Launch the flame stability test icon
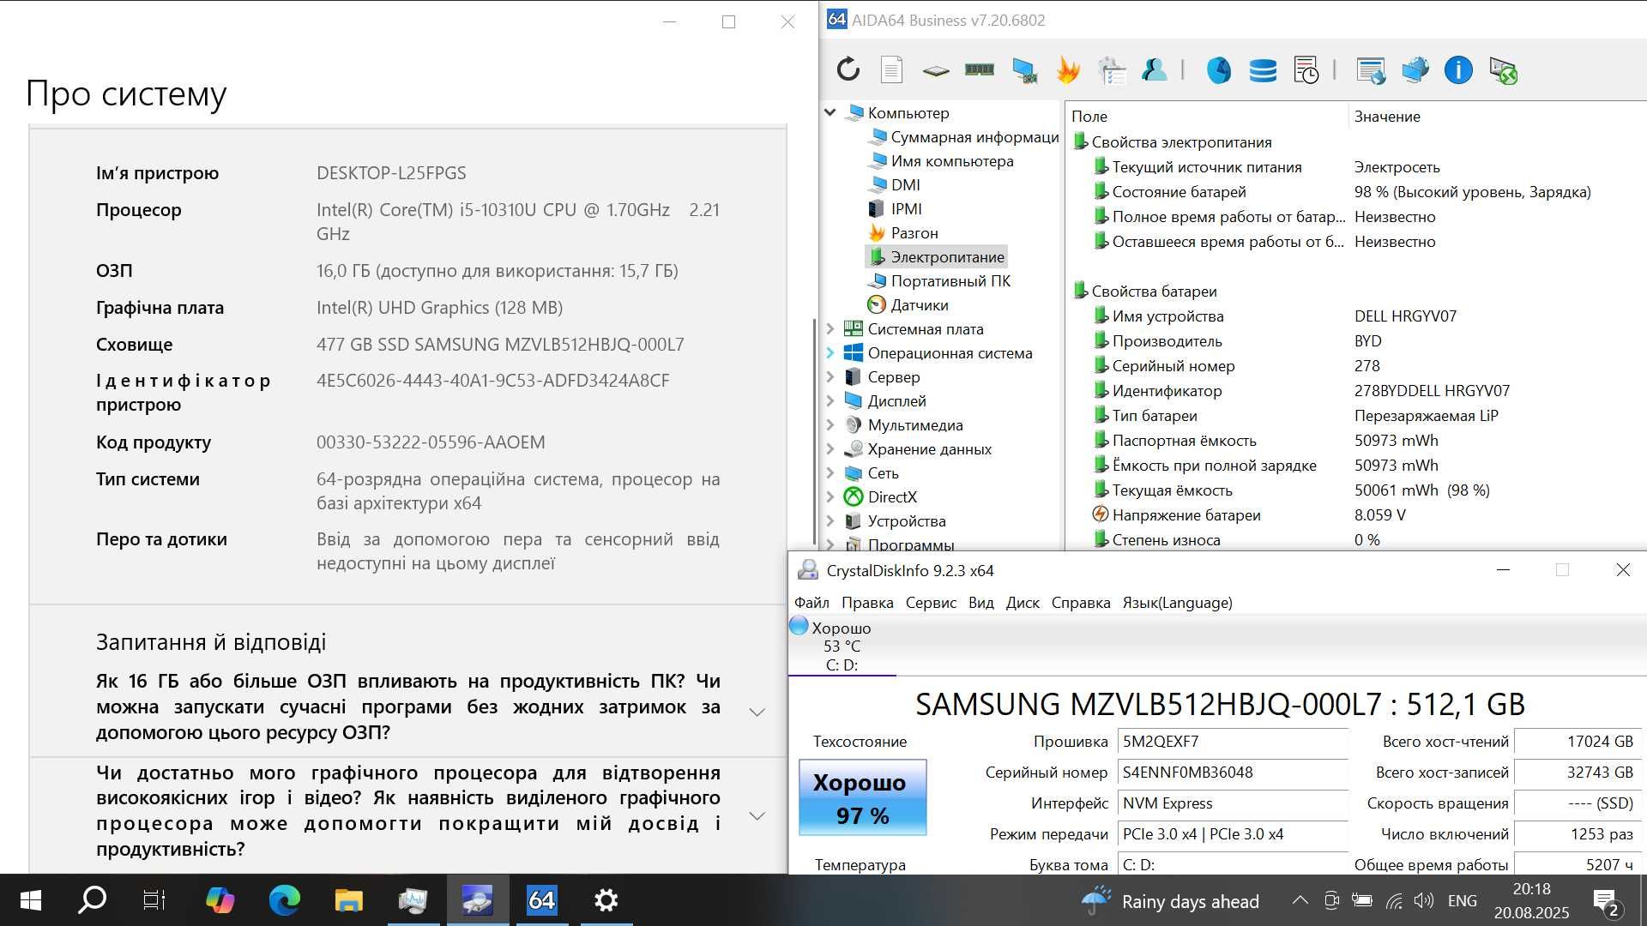1647x926 pixels. [1067, 69]
